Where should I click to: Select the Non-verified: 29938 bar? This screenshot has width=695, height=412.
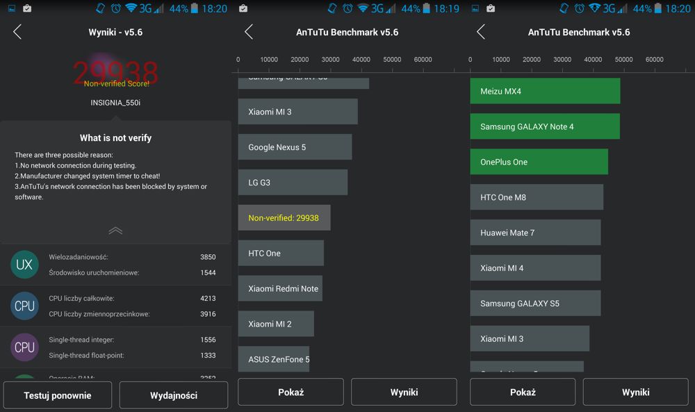(x=284, y=217)
